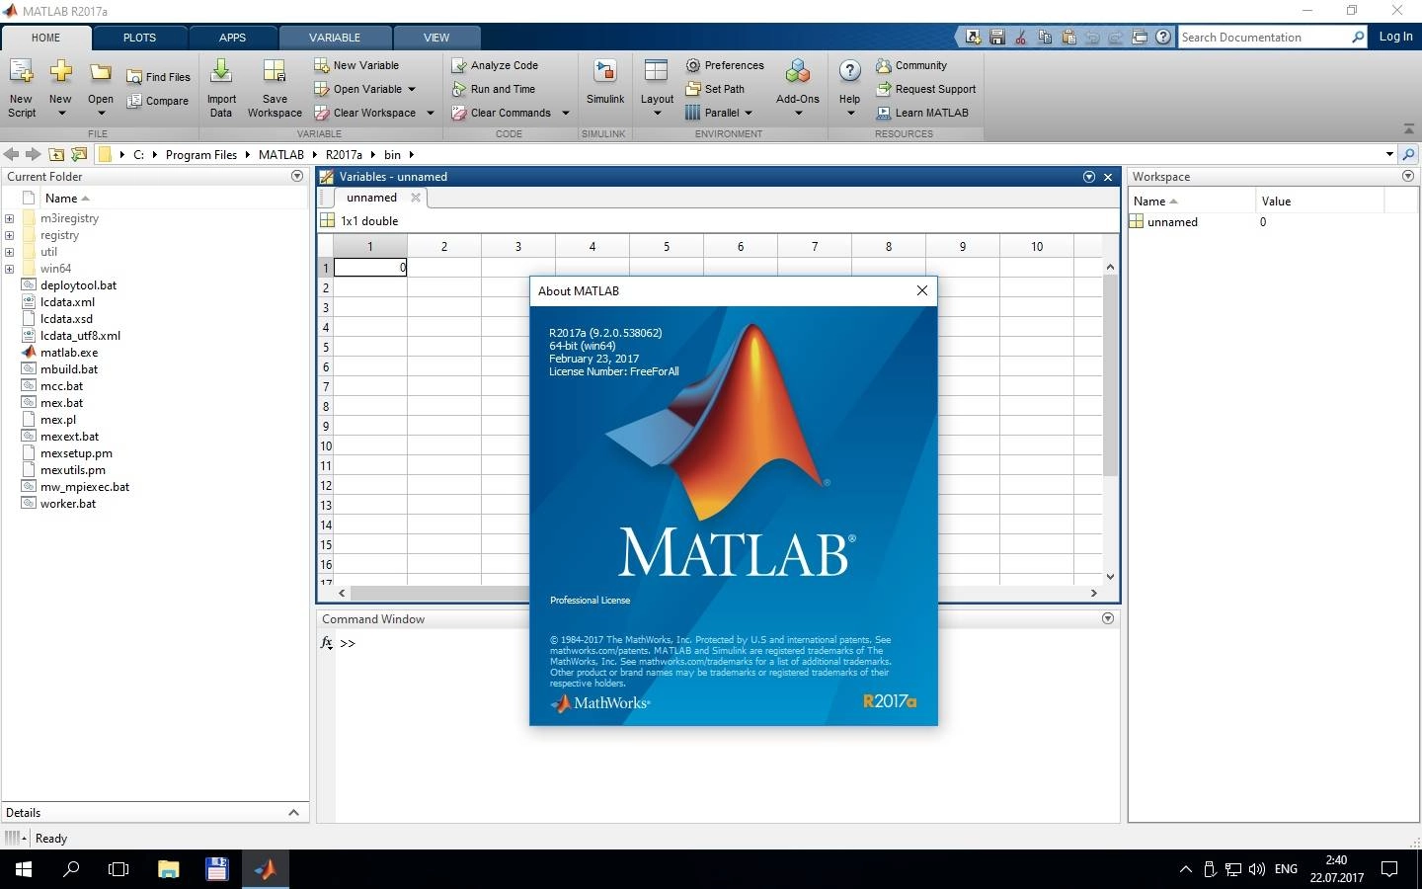Click the Cut scissors icon
This screenshot has height=889, width=1422.
1021,38
